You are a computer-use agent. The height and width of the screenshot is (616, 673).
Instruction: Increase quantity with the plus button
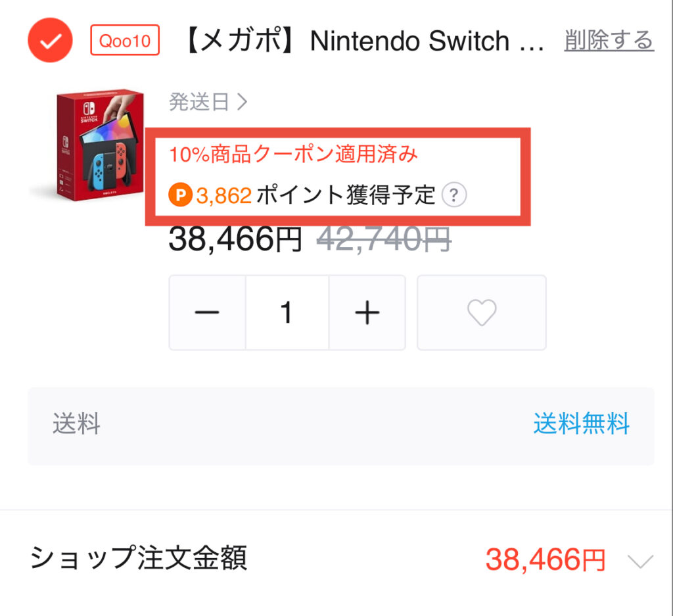coord(367,312)
